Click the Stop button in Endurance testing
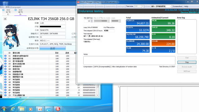This screenshot has height=112, width=199. [187, 62]
